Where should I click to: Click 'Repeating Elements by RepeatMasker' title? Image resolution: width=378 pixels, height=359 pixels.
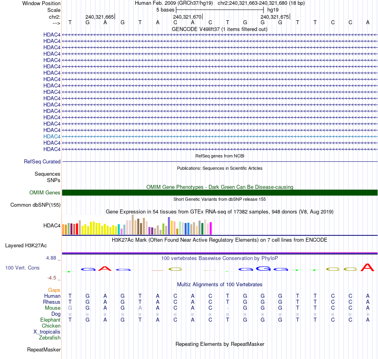220,344
